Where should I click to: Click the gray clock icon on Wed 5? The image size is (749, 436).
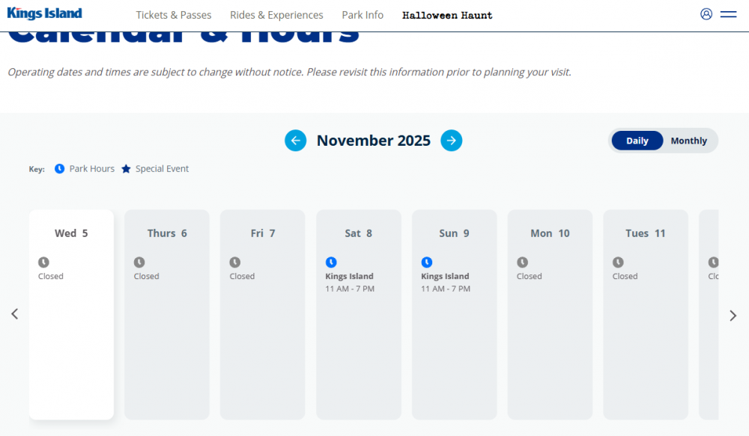click(43, 262)
